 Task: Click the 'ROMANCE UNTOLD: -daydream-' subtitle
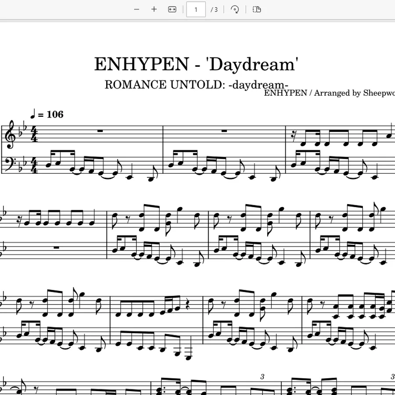[x=196, y=85]
